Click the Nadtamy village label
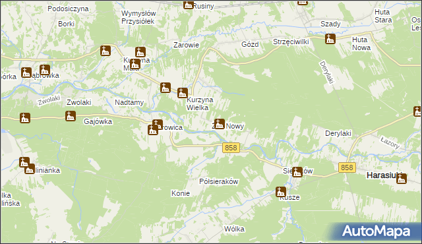This screenshot has height=244, width=422. (129, 102)
